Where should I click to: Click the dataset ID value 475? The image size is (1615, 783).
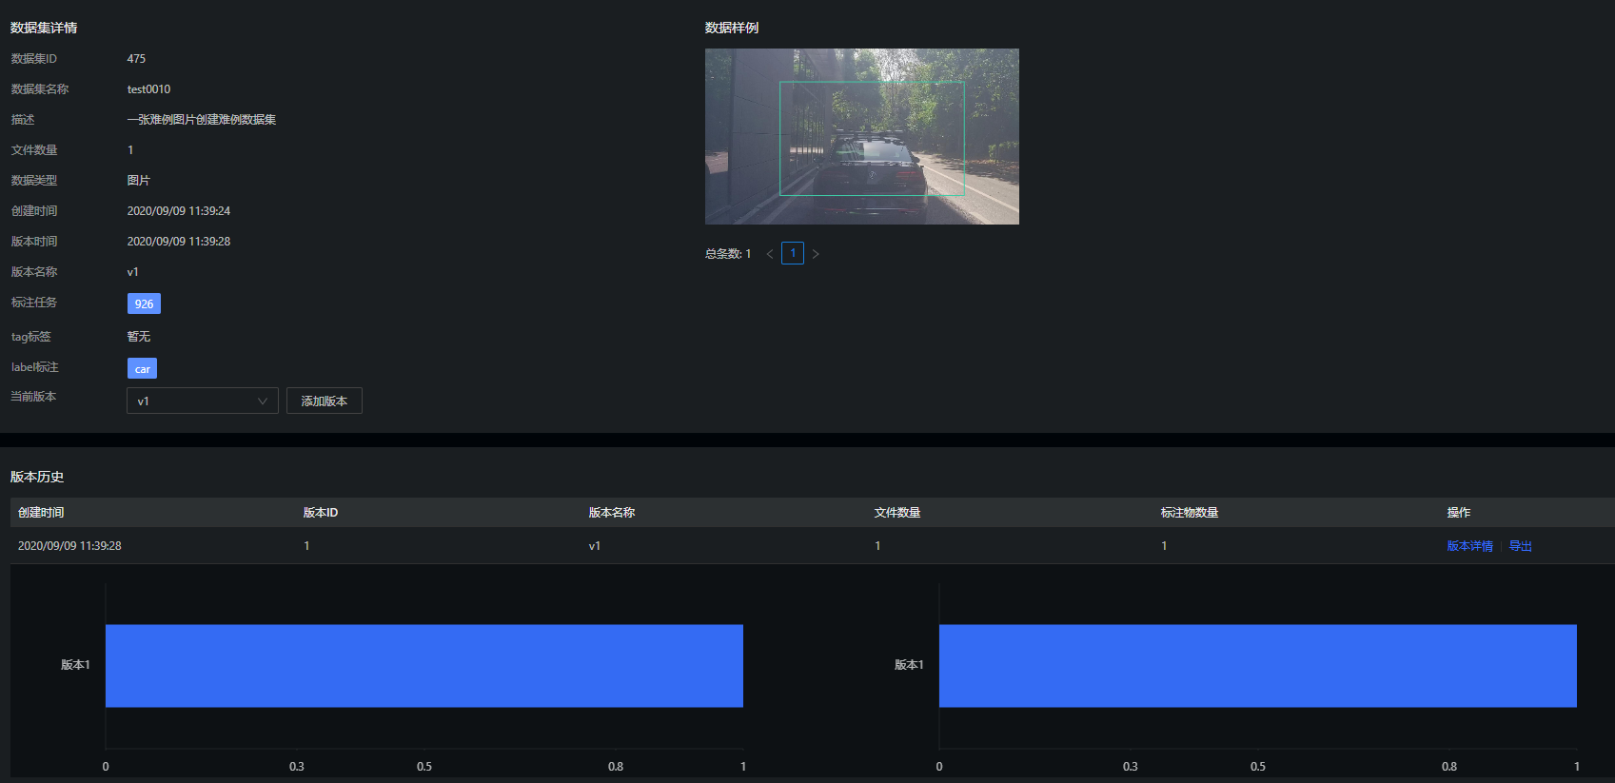click(136, 59)
